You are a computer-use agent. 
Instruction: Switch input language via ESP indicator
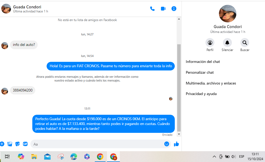pyautogui.click(x=242, y=157)
